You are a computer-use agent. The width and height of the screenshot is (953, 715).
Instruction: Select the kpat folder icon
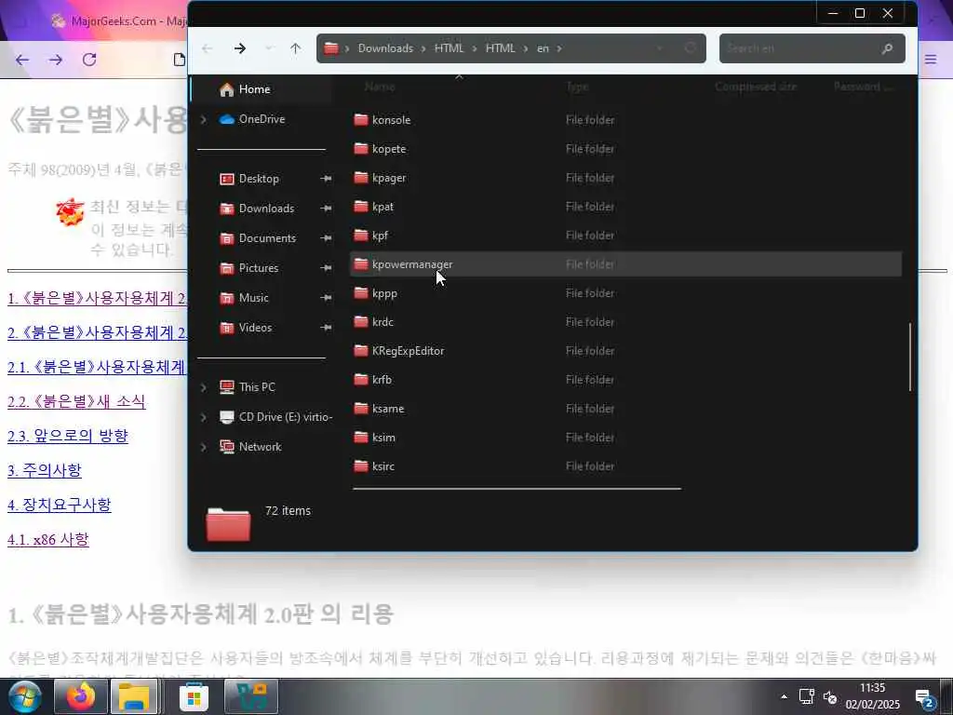pyautogui.click(x=361, y=206)
